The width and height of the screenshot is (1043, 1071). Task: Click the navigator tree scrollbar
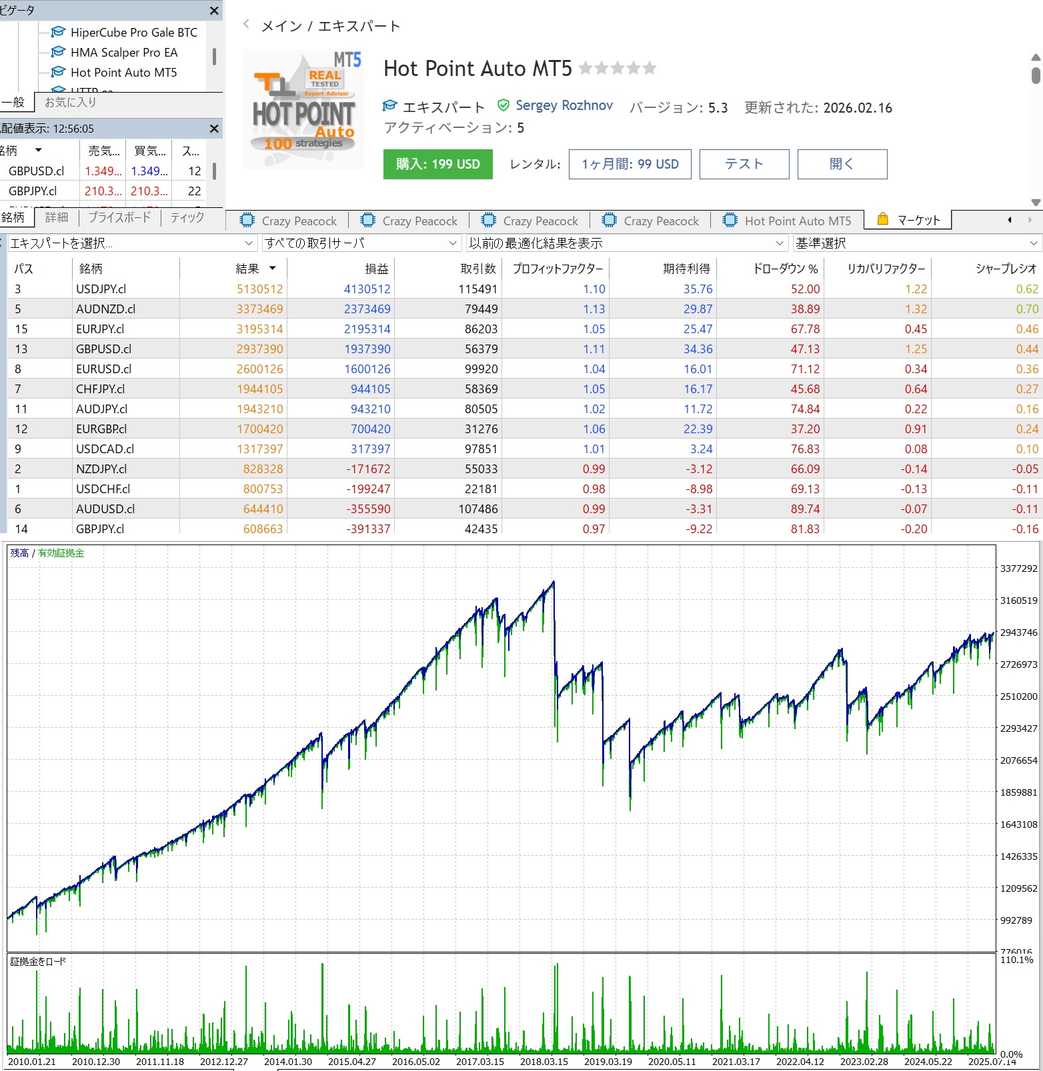click(214, 56)
